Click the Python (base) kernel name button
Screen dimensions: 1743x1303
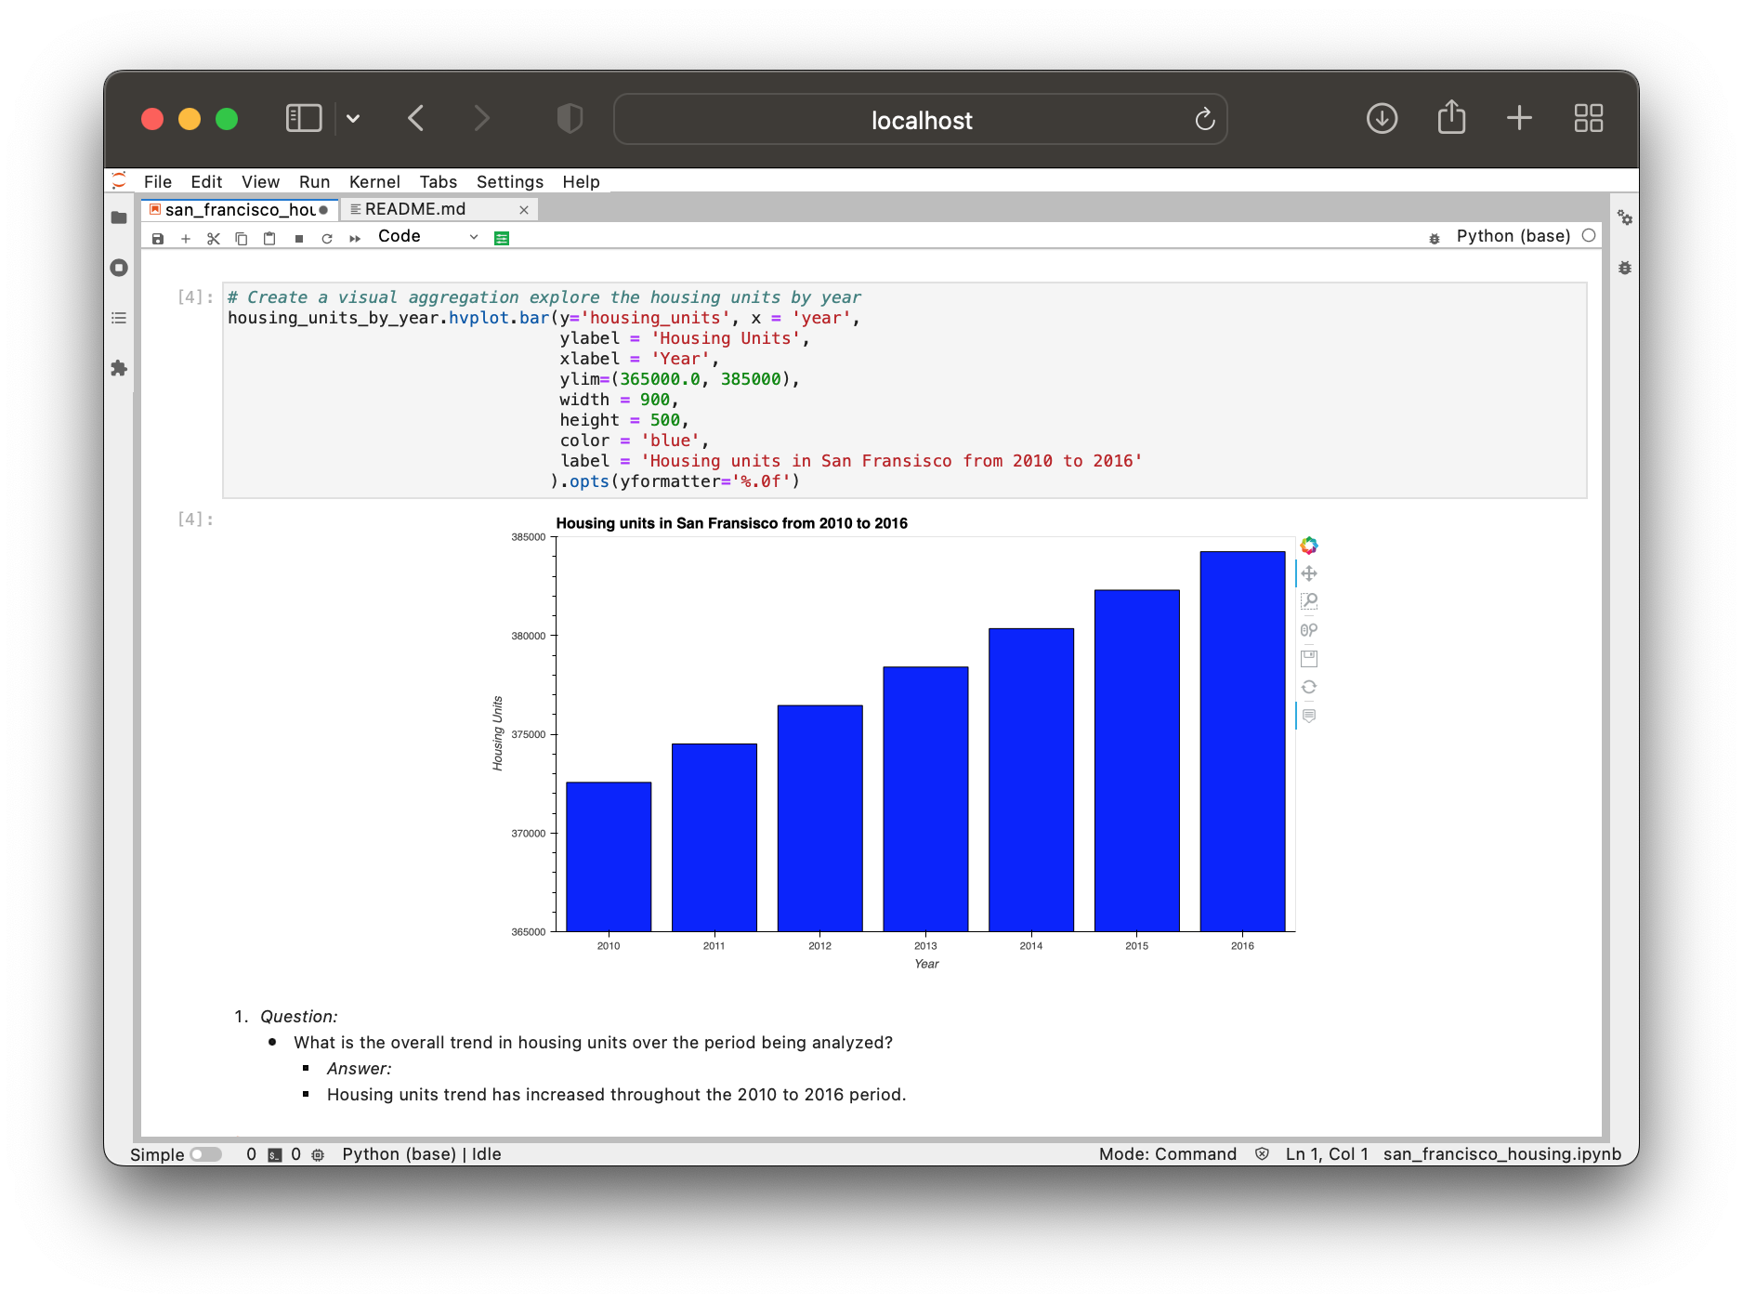tap(1513, 236)
